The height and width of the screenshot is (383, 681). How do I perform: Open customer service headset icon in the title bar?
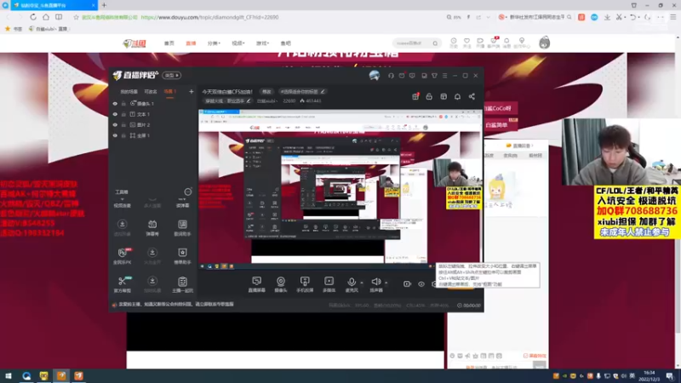(391, 76)
